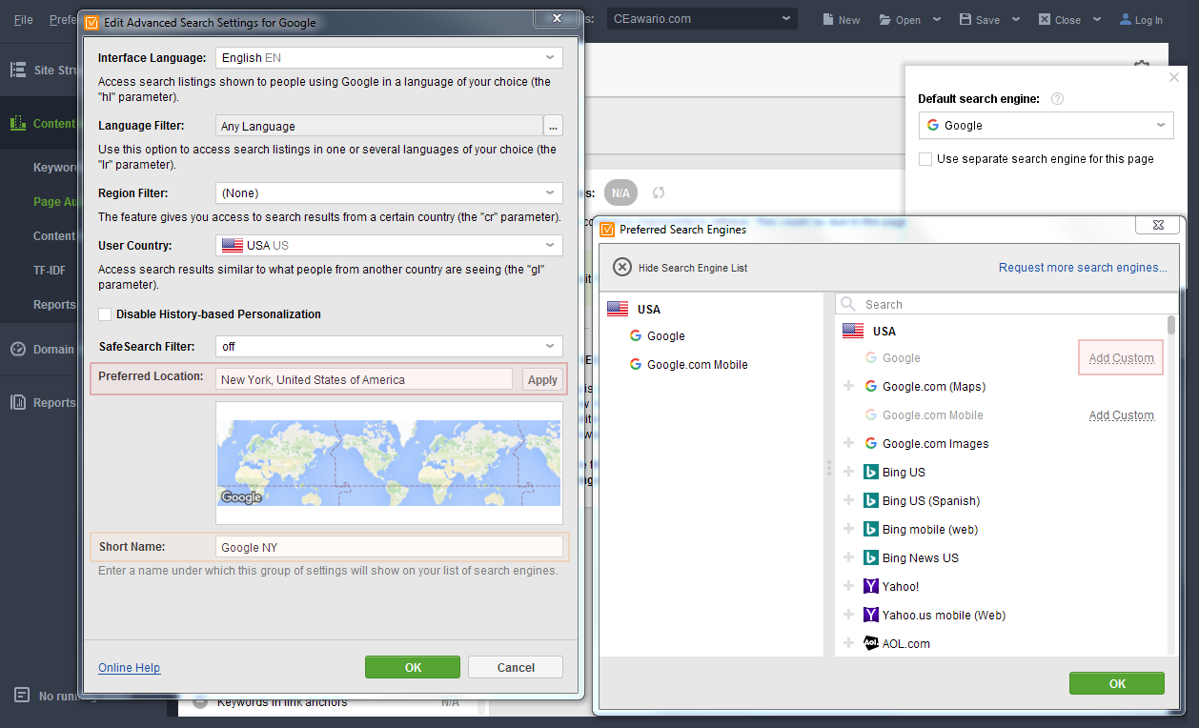Click the ... button beside Language Filter
Screen dimensions: 1199x728
pyautogui.click(x=554, y=126)
